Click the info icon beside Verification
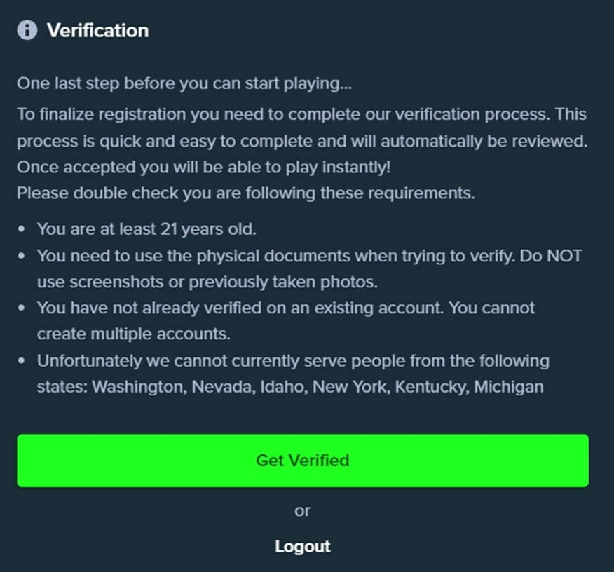Image resolution: width=614 pixels, height=572 pixels. 27,30
